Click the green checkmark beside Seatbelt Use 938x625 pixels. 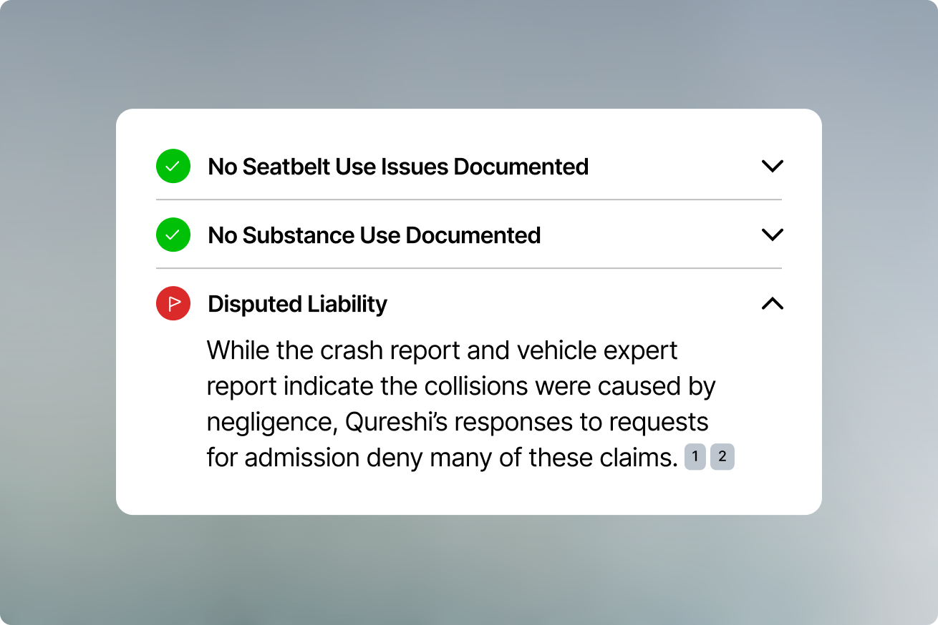(173, 167)
